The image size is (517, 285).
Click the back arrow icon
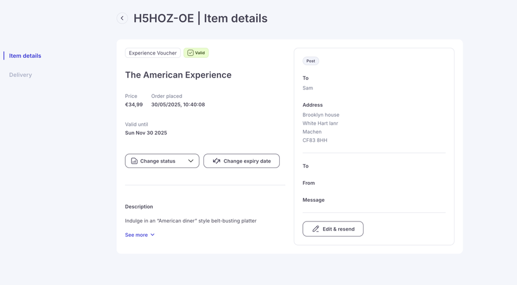point(122,18)
